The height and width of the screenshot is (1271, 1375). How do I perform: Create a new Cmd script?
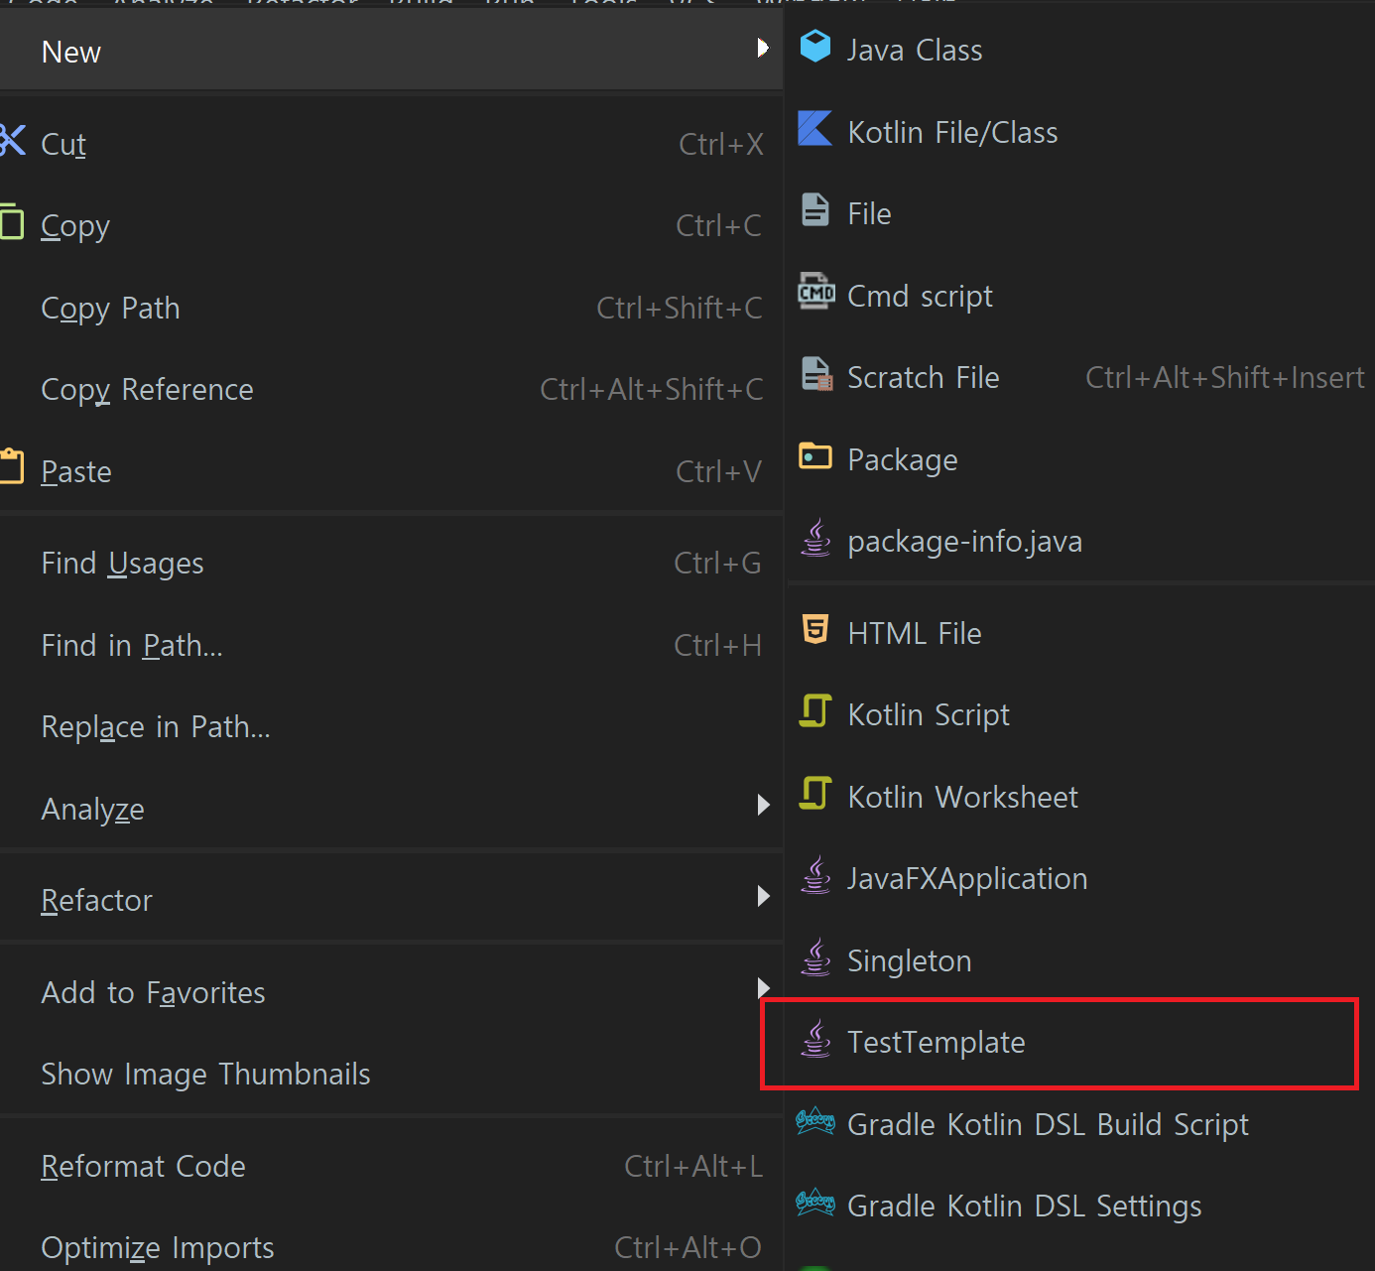point(1081,296)
